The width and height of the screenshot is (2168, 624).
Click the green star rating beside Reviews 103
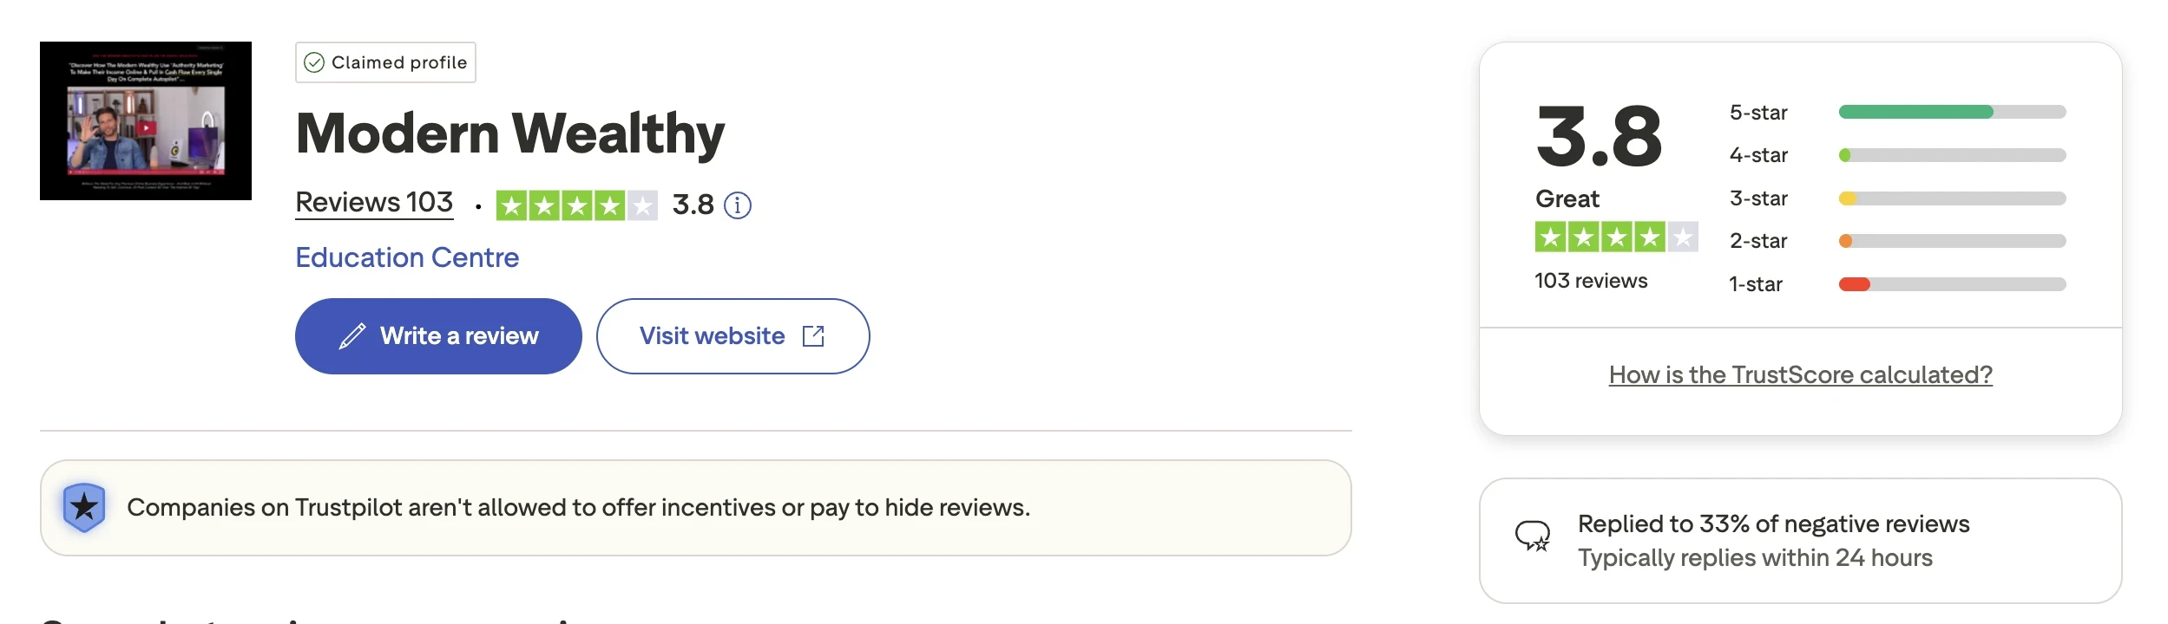(576, 205)
